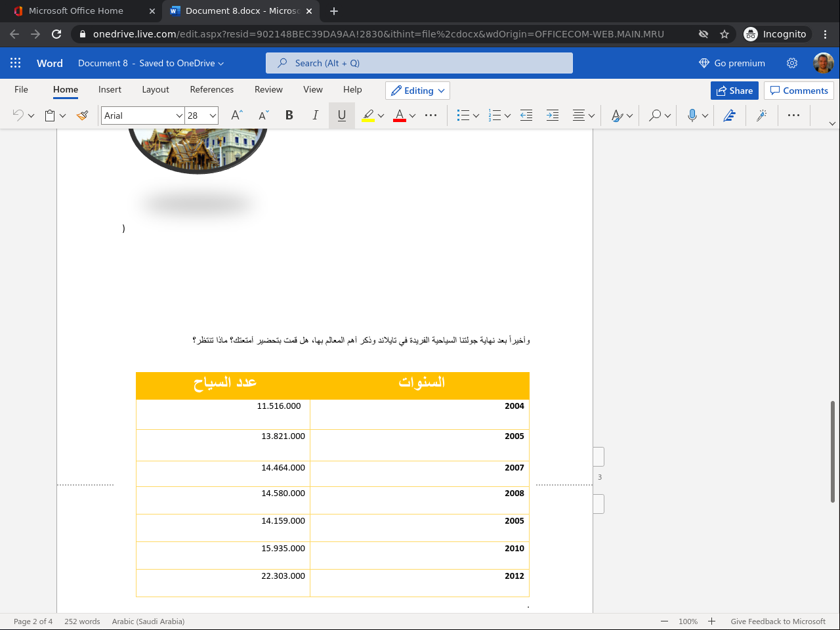Toggle italic formatting
The height and width of the screenshot is (630, 840).
[316, 115]
